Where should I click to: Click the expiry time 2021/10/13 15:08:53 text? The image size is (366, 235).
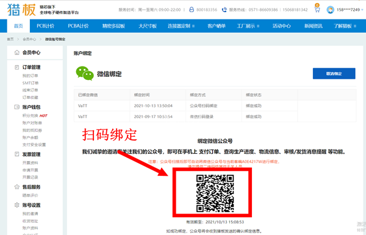coord(224,222)
